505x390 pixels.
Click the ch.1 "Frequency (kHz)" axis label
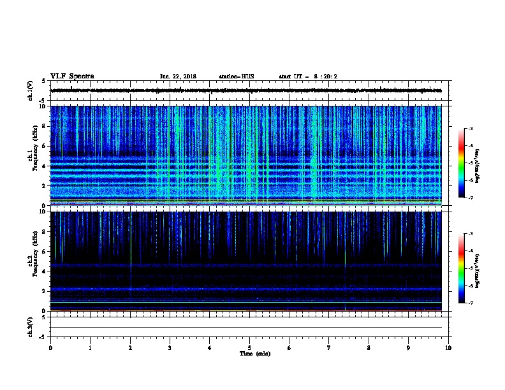click(x=35, y=148)
